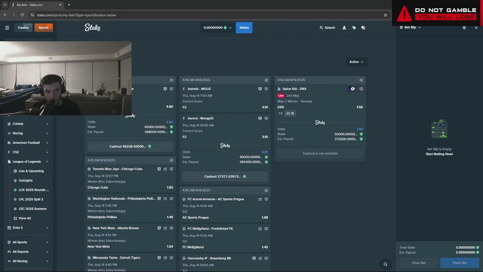Expand the Dota 2 sidebar section
483x272 pixels.
28,228
